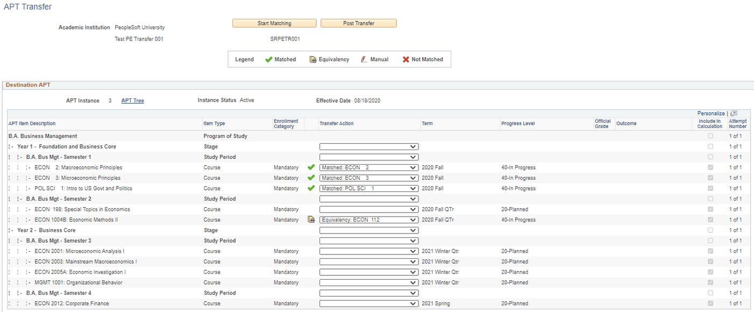Click the green Matched check beside ECON 2
The width and height of the screenshot is (754, 312).
click(x=311, y=167)
